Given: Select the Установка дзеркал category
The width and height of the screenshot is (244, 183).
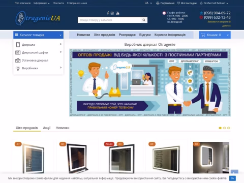Looking at the screenshot, I should click(35, 60).
